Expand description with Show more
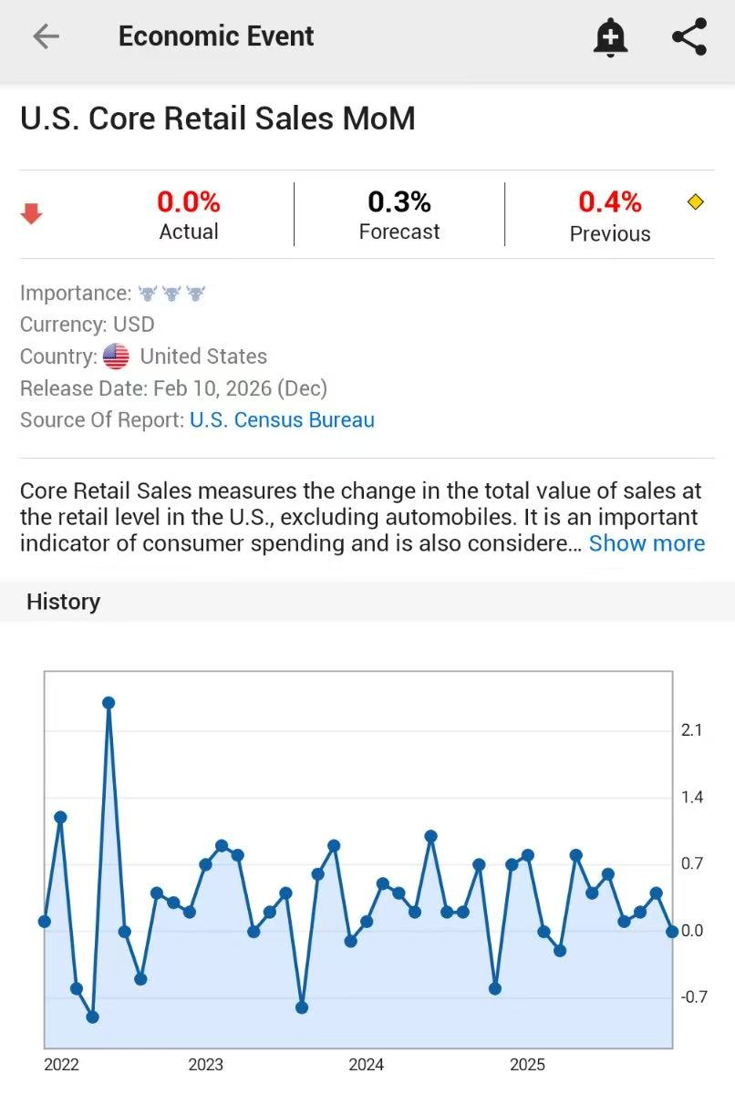Viewport: 735px width, 1094px height. tap(647, 543)
